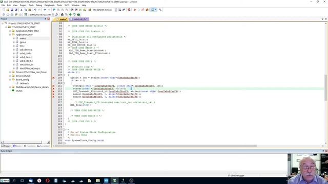
Task: Open Windows taskbar search
Action: [x=14, y=180]
